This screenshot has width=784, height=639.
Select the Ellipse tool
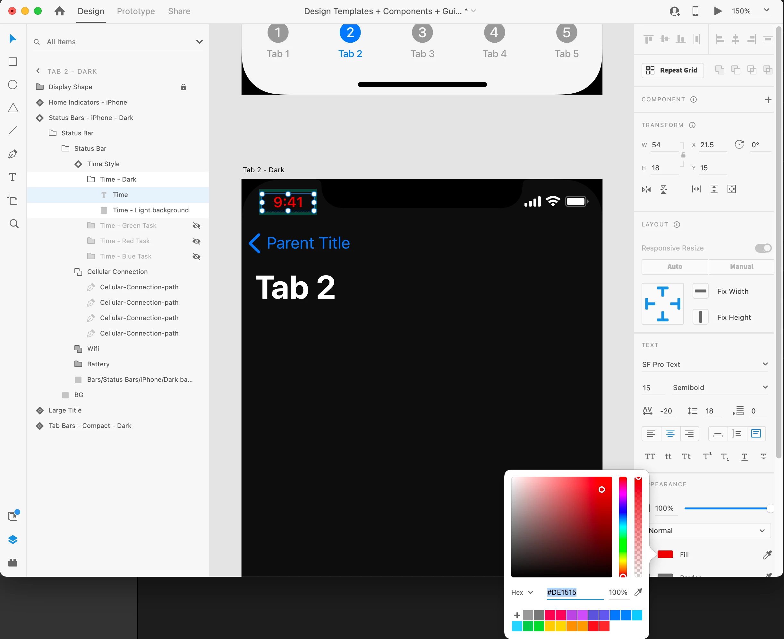pos(13,85)
